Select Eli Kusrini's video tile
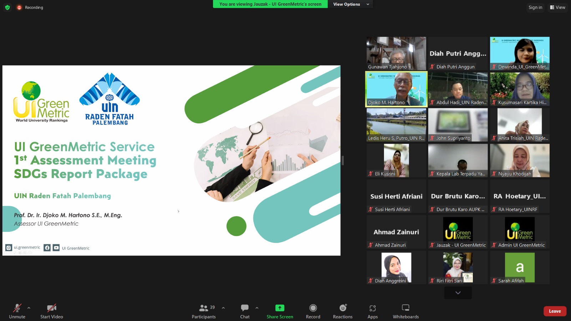This screenshot has width=571, height=321. click(396, 160)
